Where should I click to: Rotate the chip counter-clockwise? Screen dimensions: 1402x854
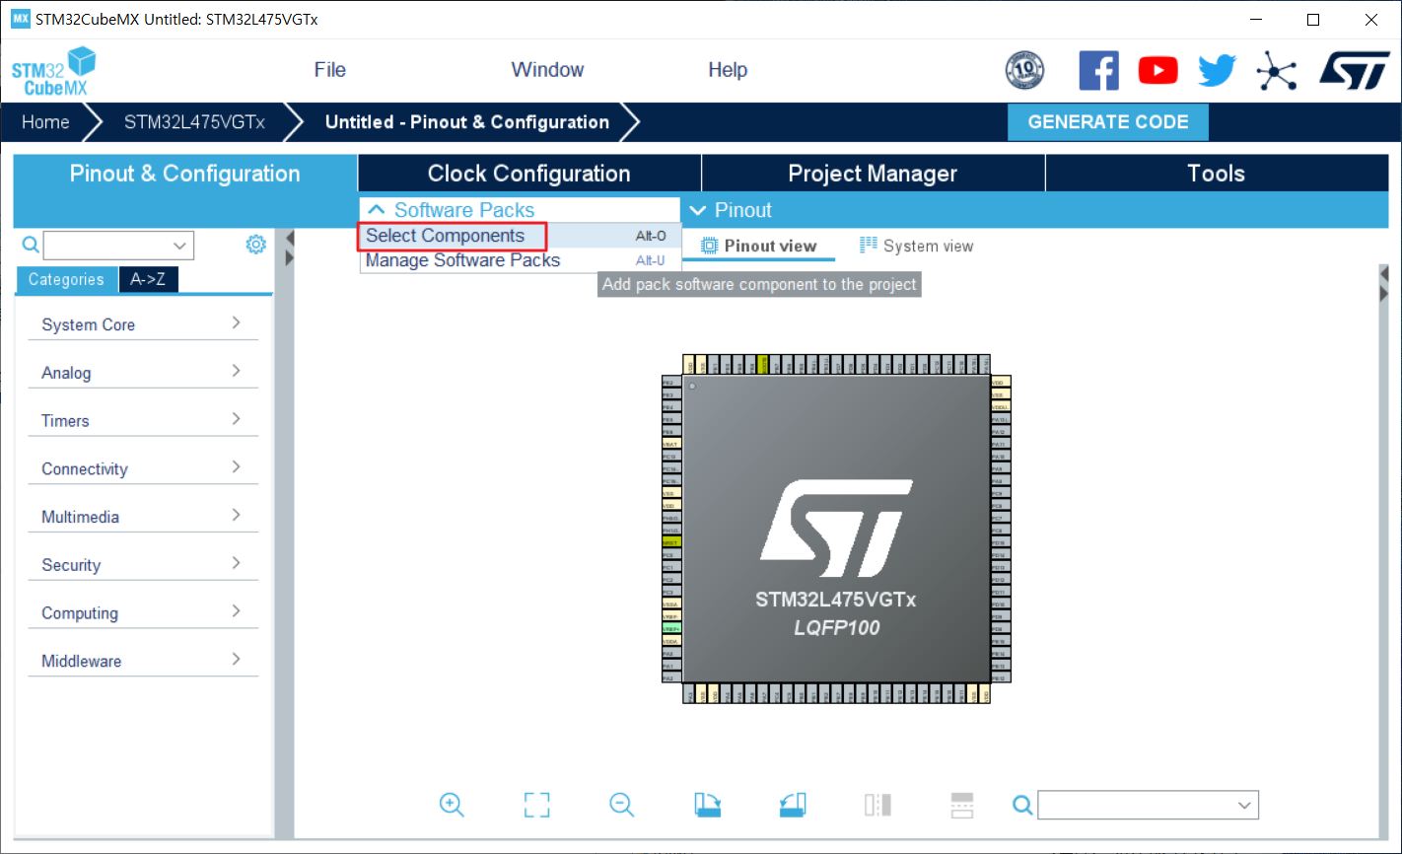click(x=793, y=805)
